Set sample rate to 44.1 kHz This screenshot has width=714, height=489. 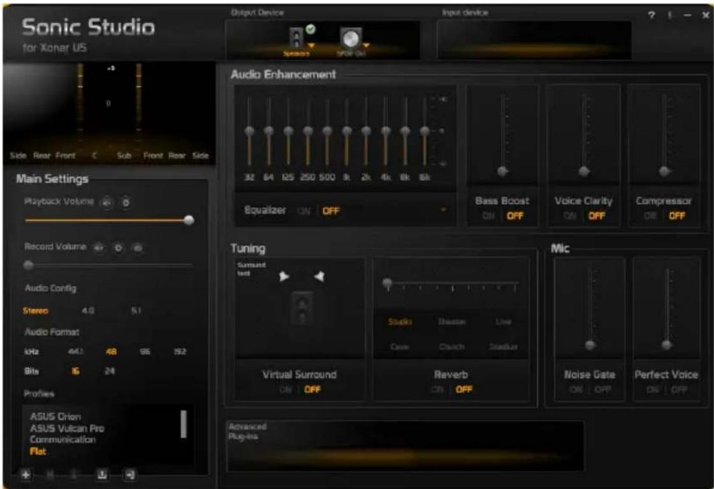[75, 351]
